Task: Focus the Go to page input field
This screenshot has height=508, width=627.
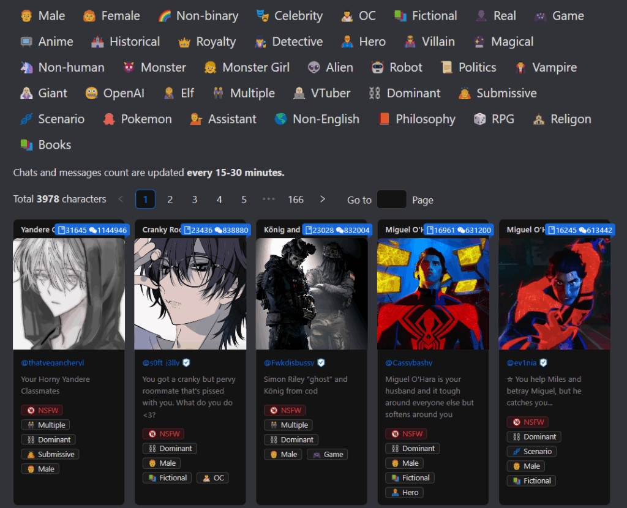Action: (x=392, y=199)
